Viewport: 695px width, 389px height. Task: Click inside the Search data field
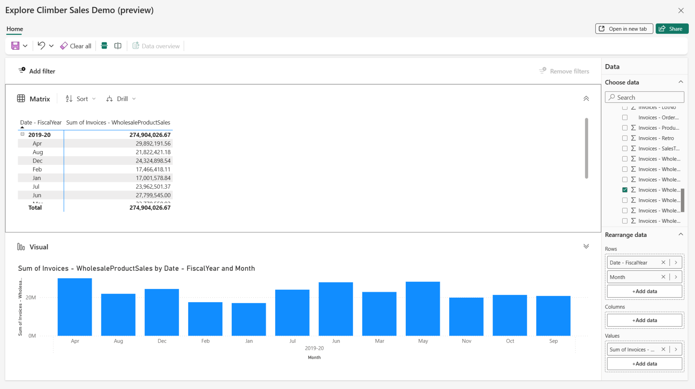[644, 97]
